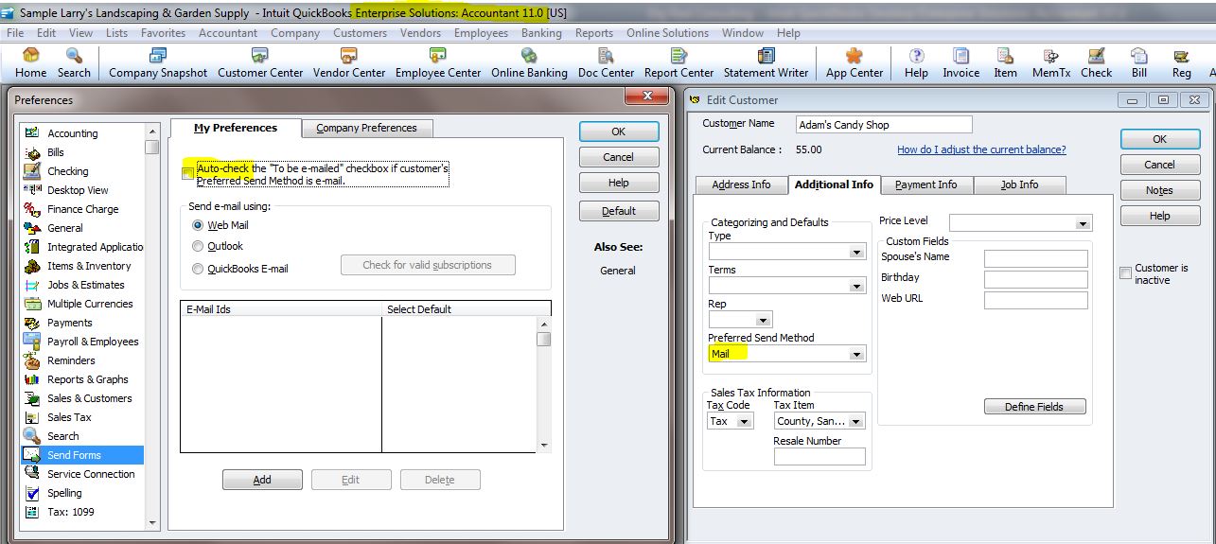Open the Bill toolbar icon

click(x=1139, y=63)
